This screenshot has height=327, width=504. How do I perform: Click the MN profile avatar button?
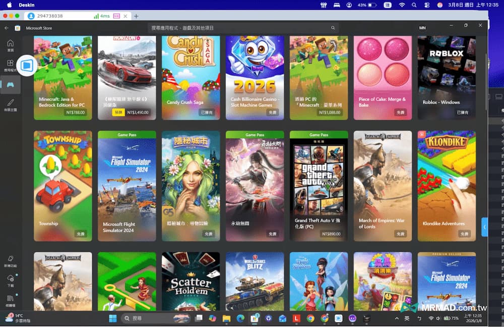coord(422,28)
